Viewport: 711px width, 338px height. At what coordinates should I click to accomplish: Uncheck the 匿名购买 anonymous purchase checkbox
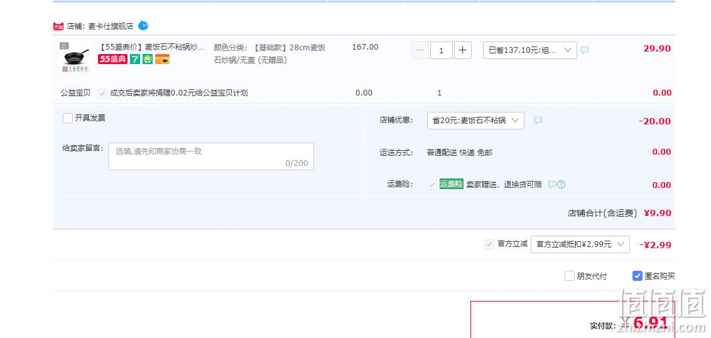click(x=638, y=276)
